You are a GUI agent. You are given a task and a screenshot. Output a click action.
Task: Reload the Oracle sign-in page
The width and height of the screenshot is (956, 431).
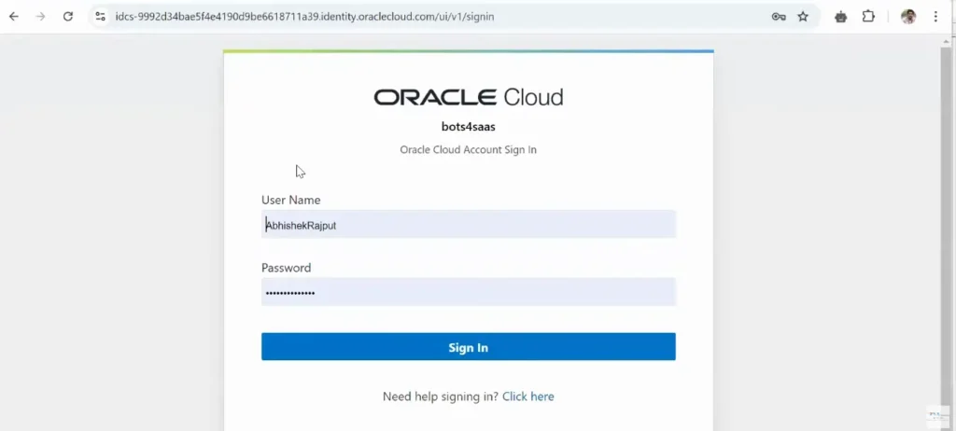[x=67, y=17]
